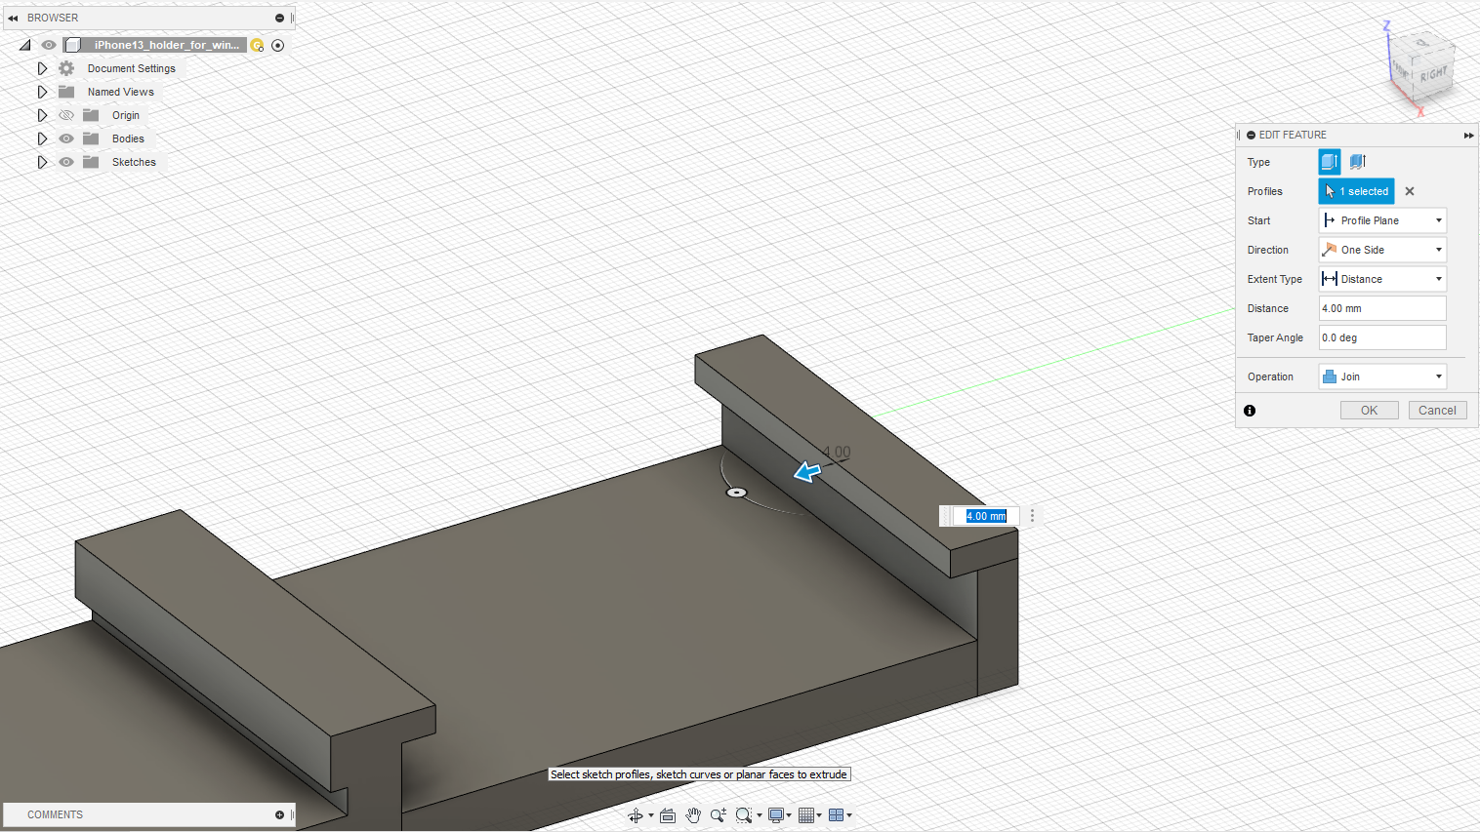Select the Document Settings tree item
Image resolution: width=1480 pixels, height=832 pixels.
[132, 68]
